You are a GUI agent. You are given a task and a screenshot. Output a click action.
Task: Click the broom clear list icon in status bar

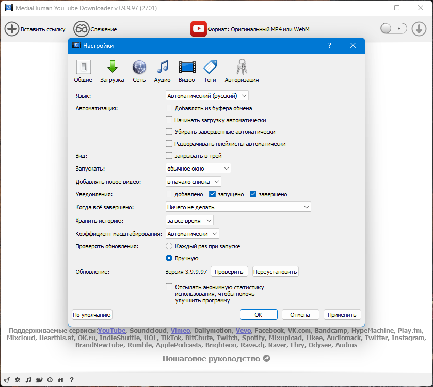7,380
